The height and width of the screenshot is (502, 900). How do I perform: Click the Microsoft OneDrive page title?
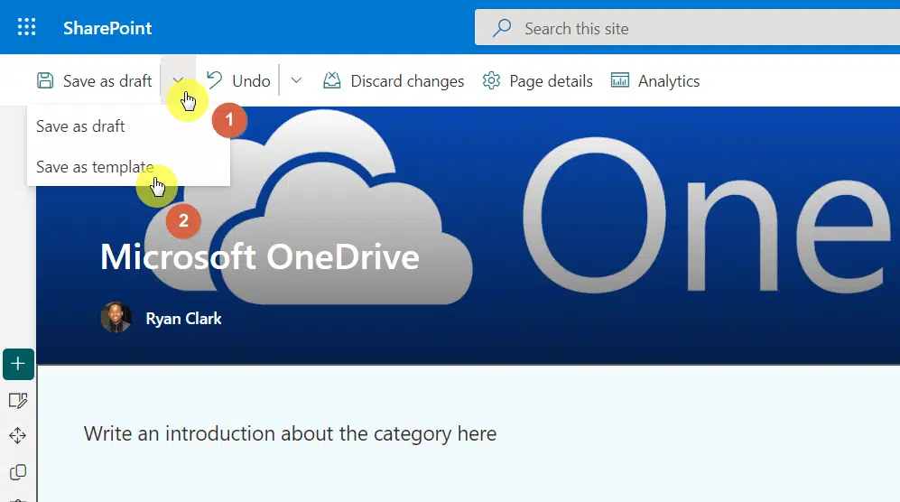[260, 256]
